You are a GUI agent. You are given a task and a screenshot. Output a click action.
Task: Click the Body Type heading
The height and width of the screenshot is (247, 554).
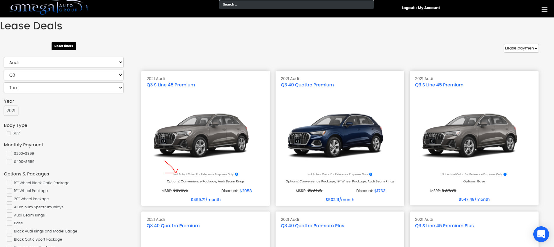[15, 125]
